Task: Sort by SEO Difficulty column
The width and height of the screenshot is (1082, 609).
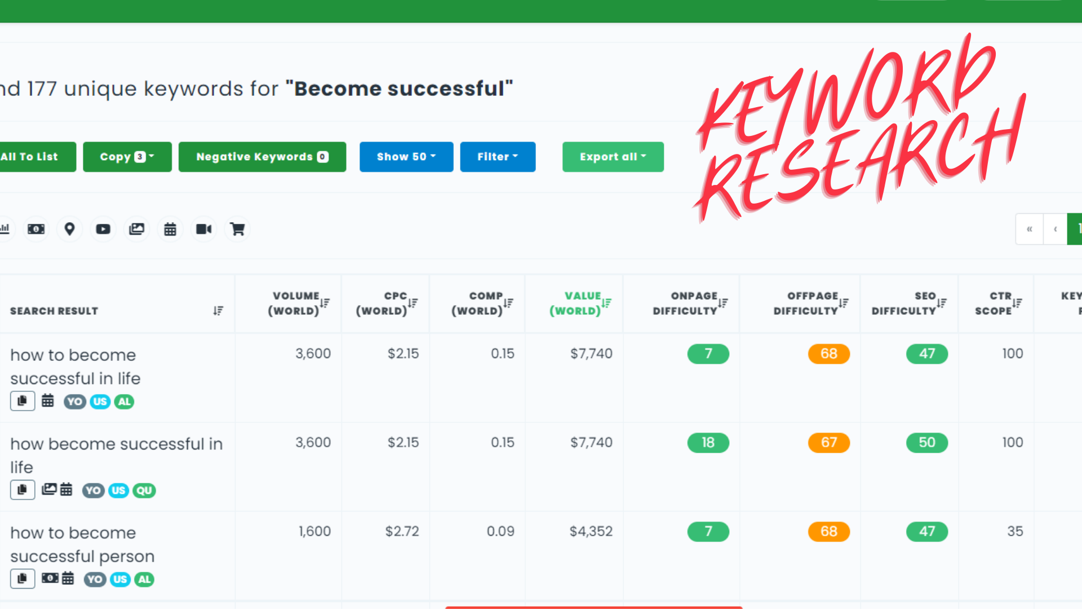Action: (942, 303)
